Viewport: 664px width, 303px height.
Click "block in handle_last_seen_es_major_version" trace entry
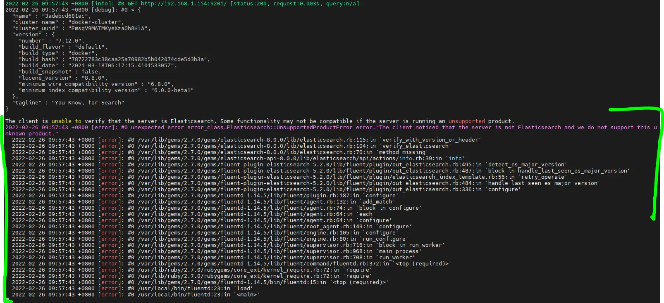pyautogui.click(x=558, y=171)
